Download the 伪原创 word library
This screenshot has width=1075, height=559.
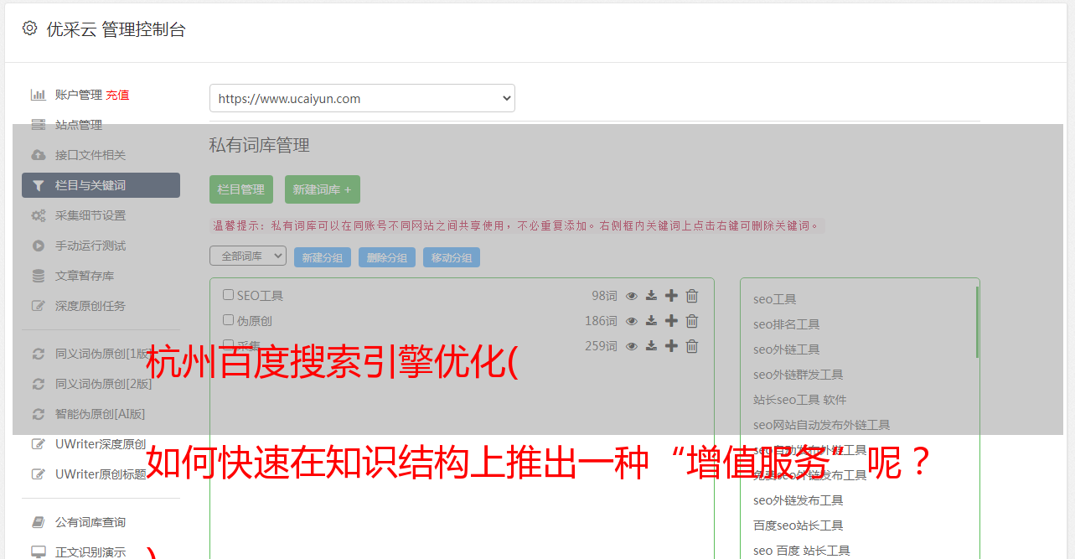click(x=651, y=321)
